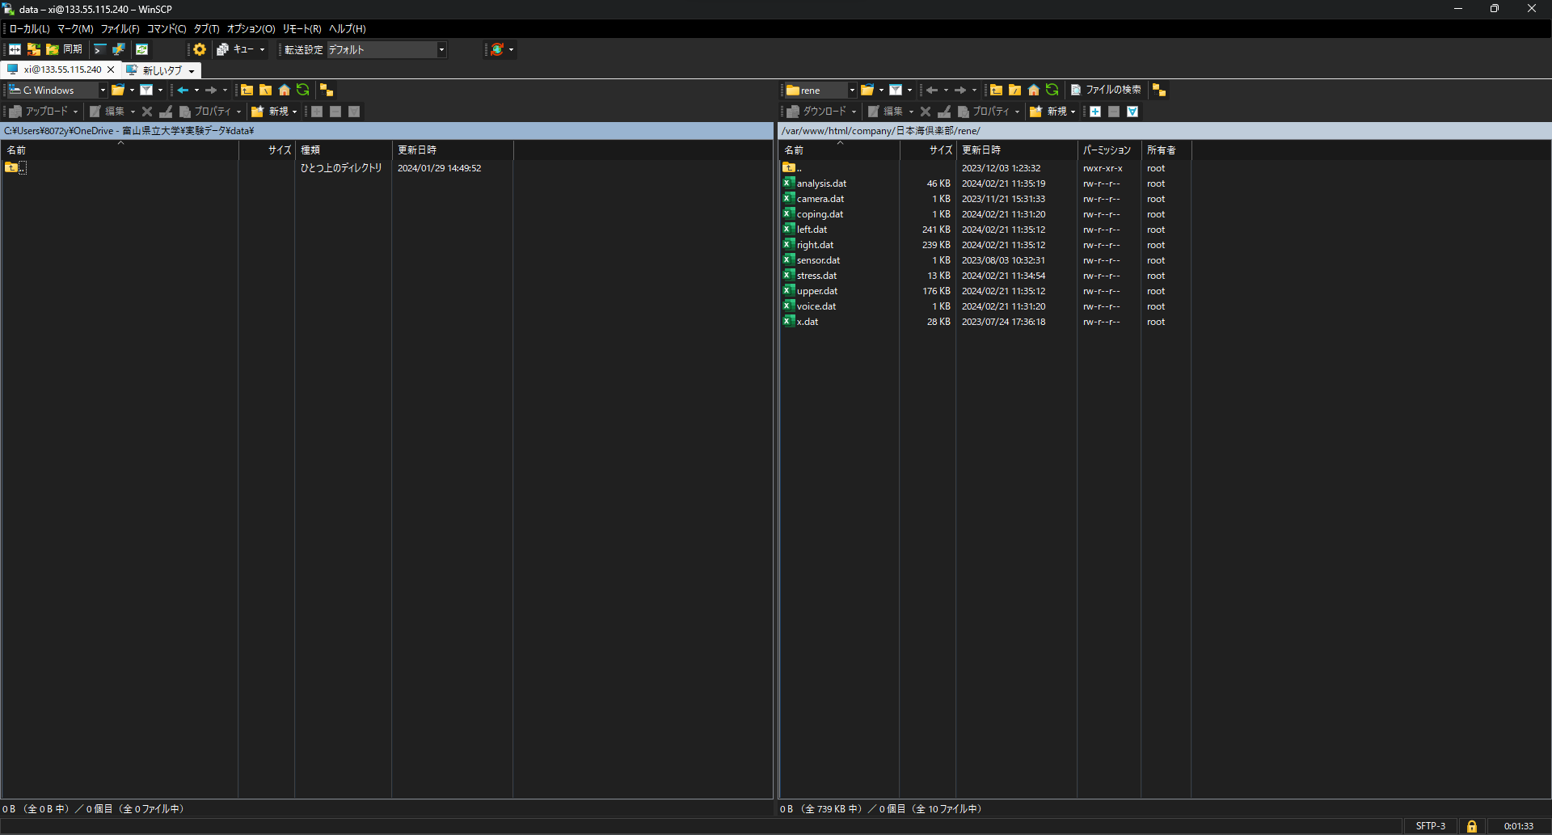Click the ファイルの検索 button
The image size is (1552, 835).
point(1106,90)
